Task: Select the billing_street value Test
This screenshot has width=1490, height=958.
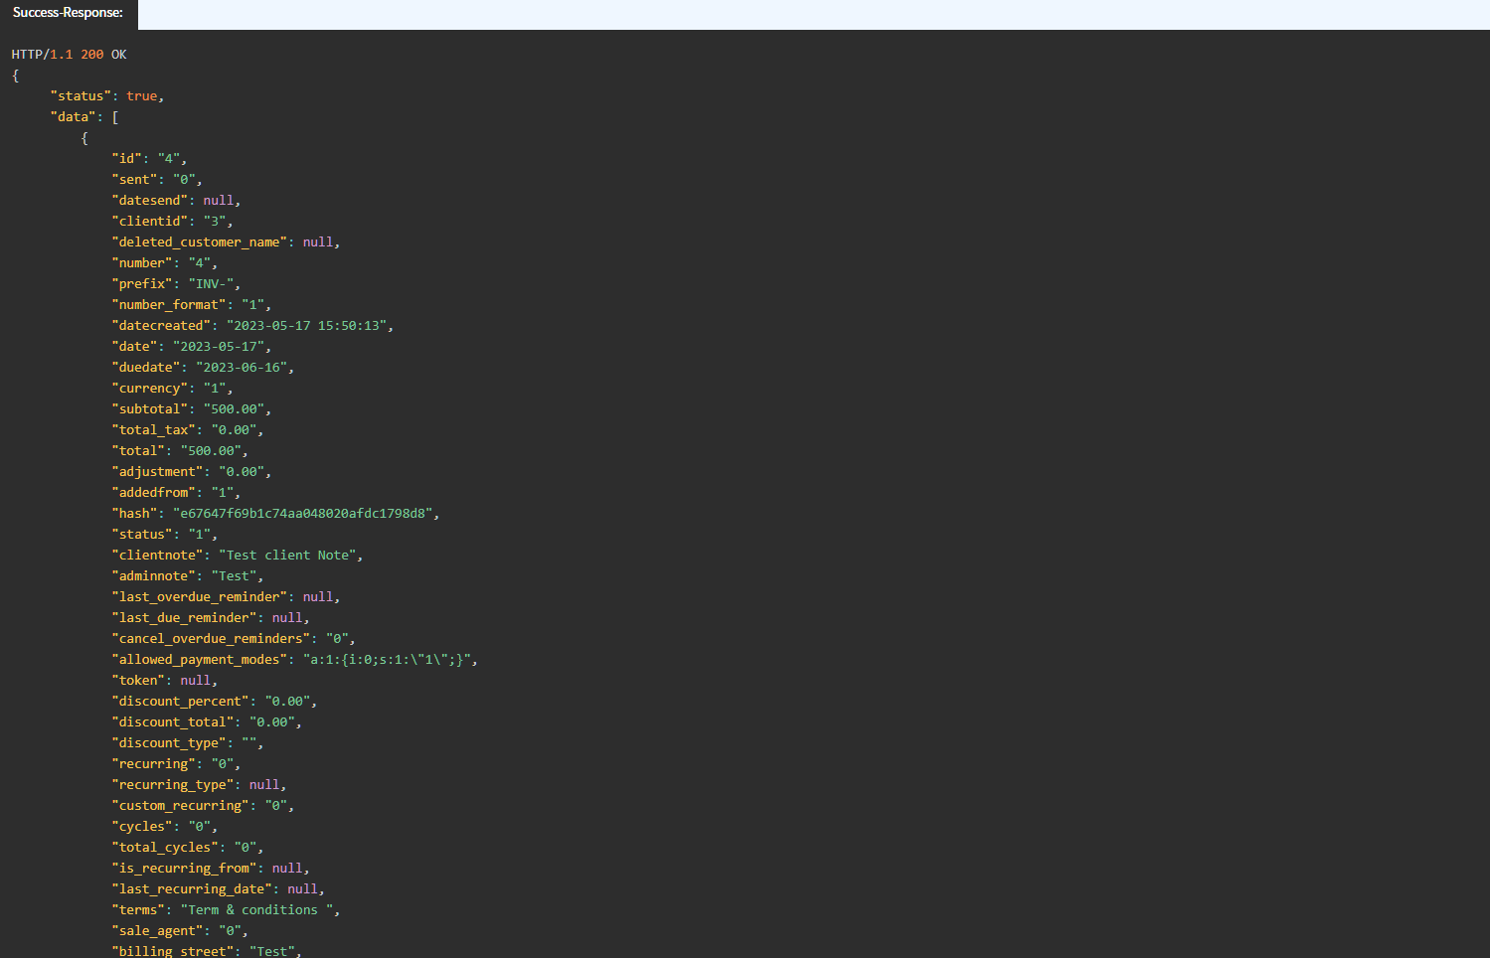Action: coord(272,951)
